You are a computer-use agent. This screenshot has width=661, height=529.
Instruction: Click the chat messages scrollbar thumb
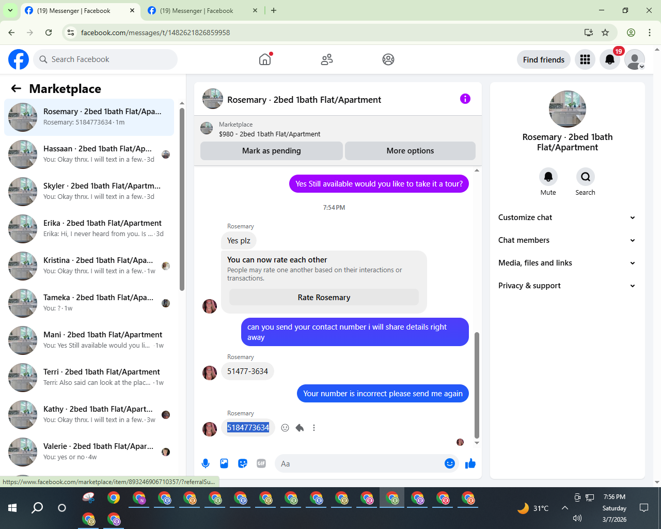477,385
